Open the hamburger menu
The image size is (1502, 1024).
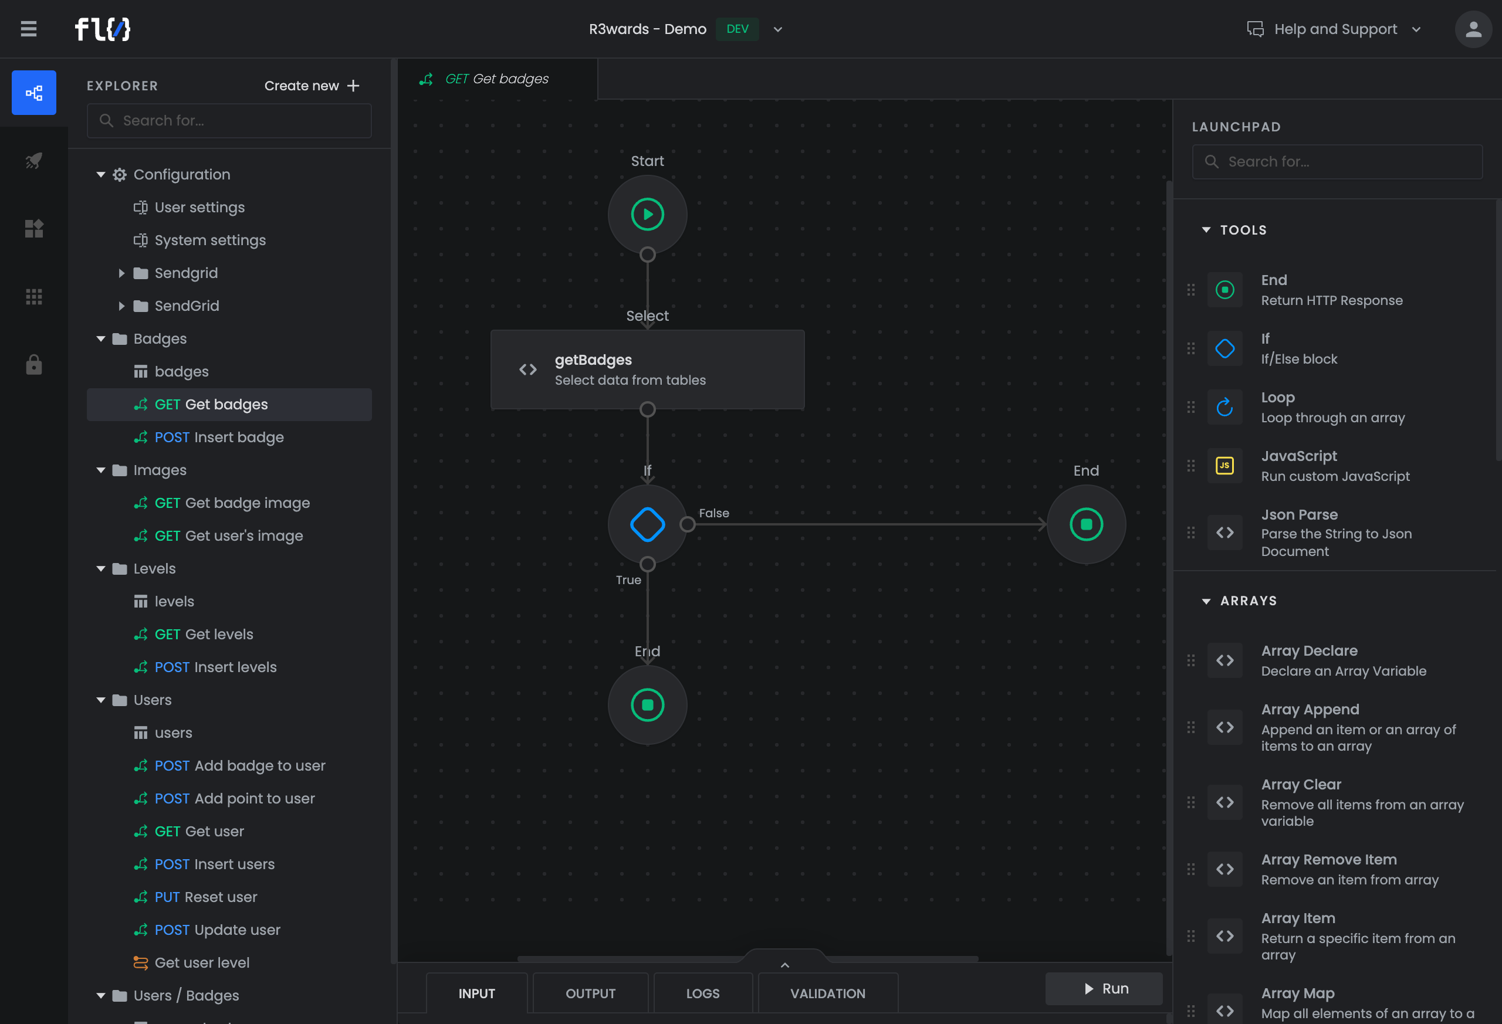coord(28,29)
